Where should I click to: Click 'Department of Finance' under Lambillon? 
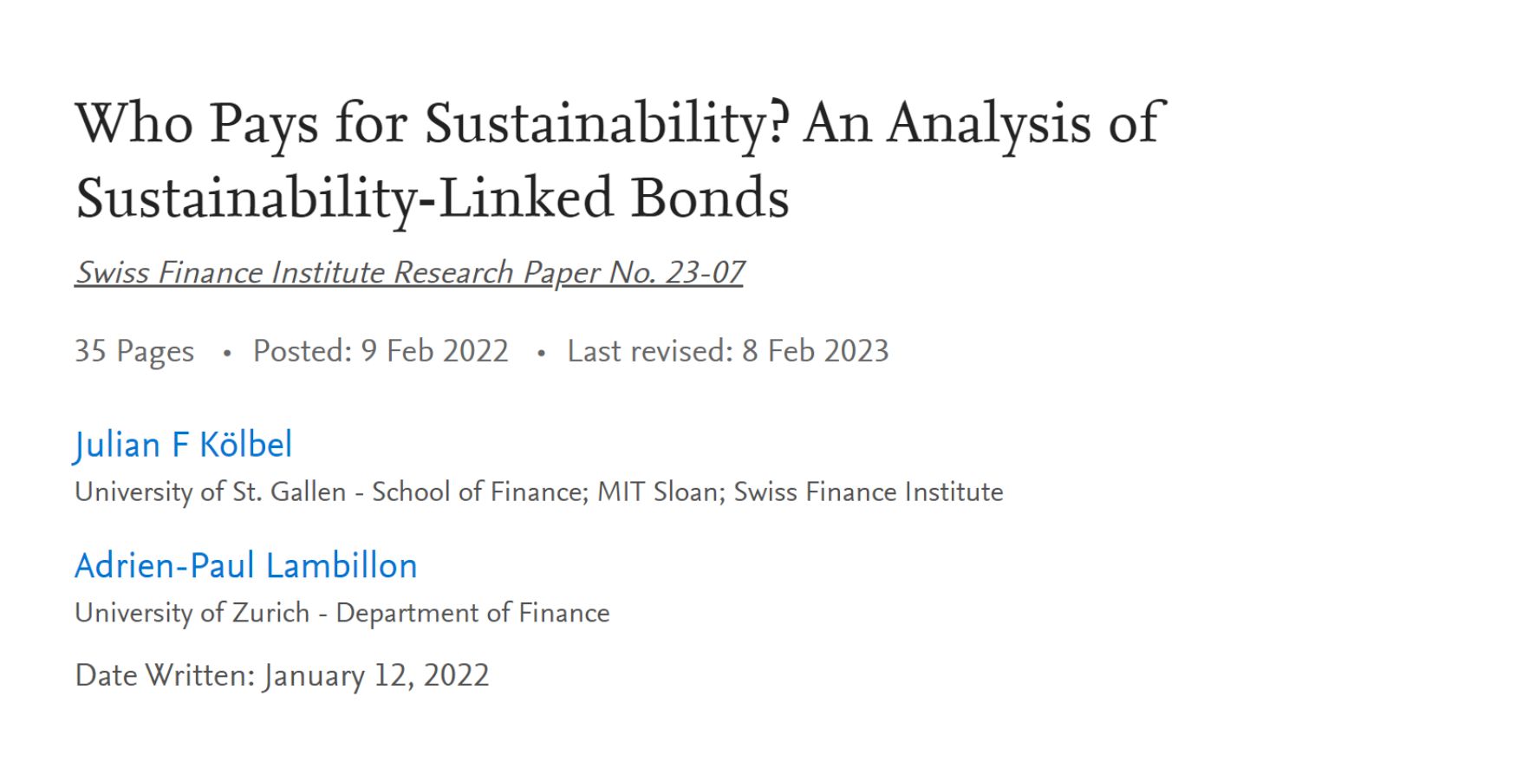point(472,613)
